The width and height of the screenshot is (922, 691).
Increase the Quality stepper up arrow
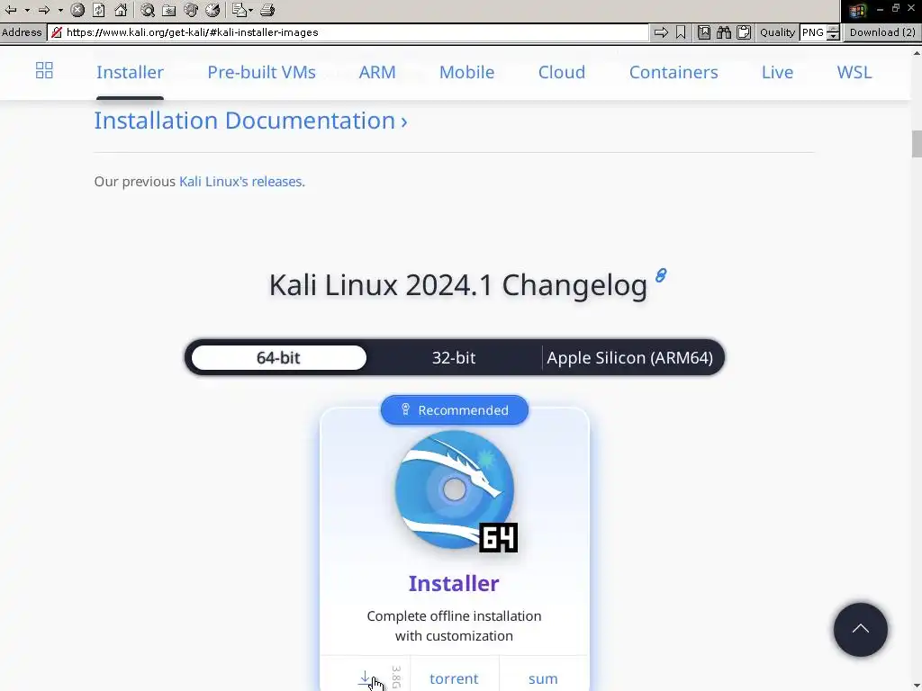(833, 29)
